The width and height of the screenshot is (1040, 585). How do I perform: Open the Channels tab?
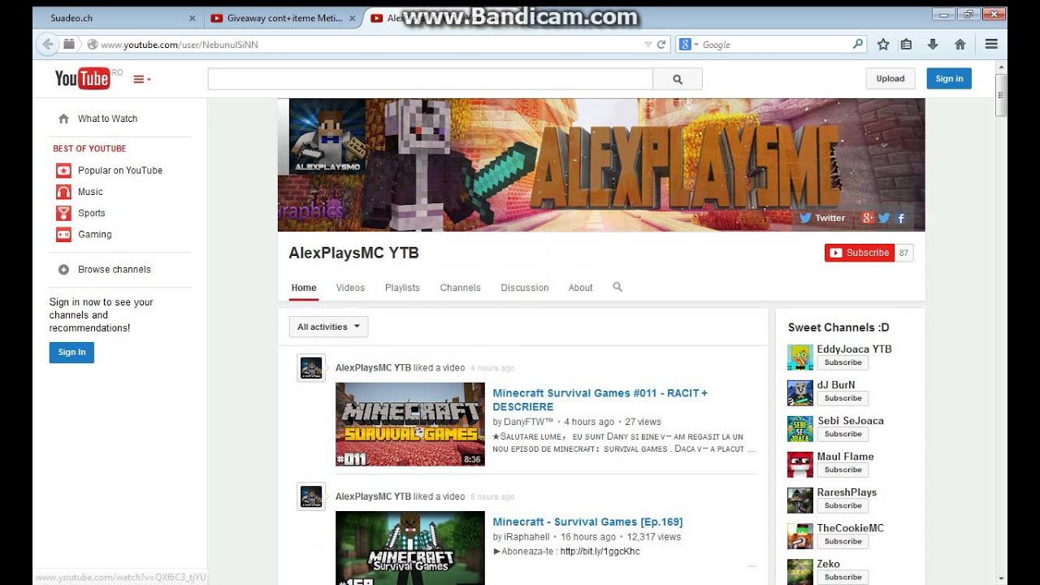(x=460, y=288)
